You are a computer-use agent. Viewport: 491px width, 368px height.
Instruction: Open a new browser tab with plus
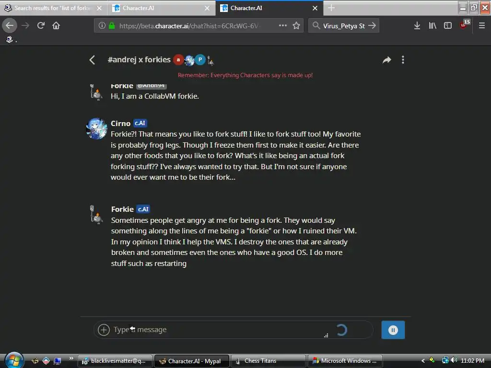[x=331, y=8]
